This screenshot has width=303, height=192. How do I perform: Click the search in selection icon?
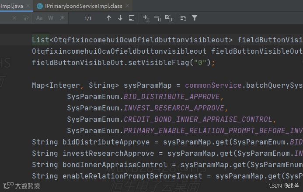click(132, 18)
